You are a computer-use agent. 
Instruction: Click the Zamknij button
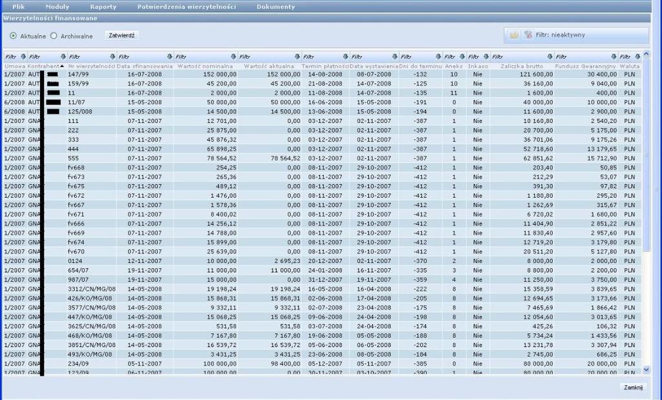(x=634, y=387)
